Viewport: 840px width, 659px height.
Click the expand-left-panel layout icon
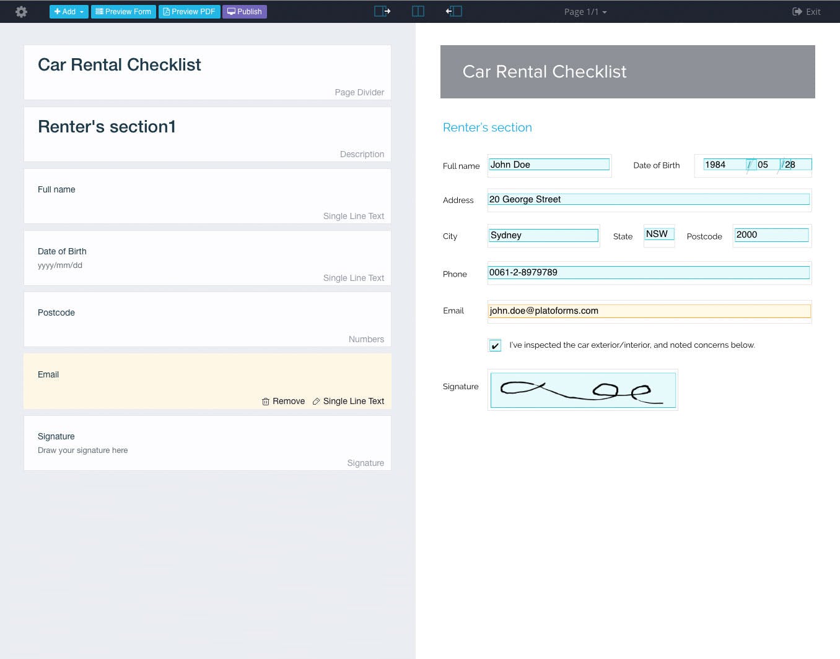tap(382, 11)
